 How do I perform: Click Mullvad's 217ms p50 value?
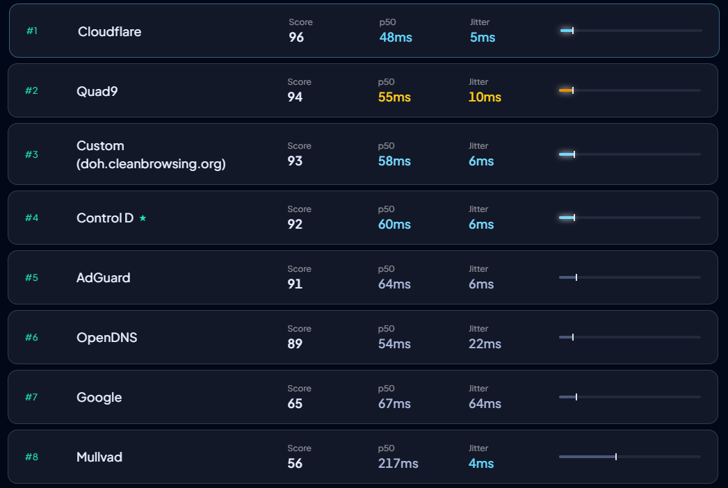click(398, 464)
